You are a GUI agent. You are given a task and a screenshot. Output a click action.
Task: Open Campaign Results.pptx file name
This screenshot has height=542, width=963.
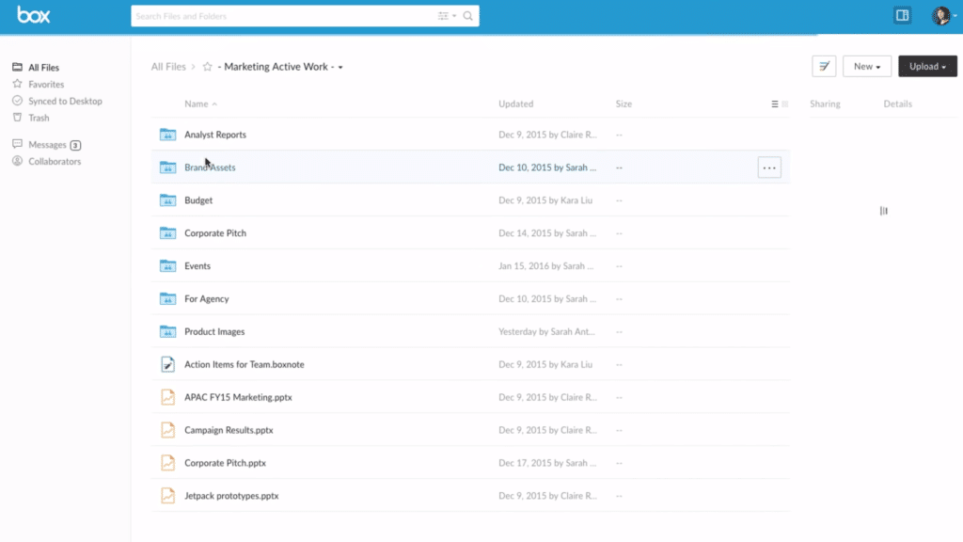[229, 430]
